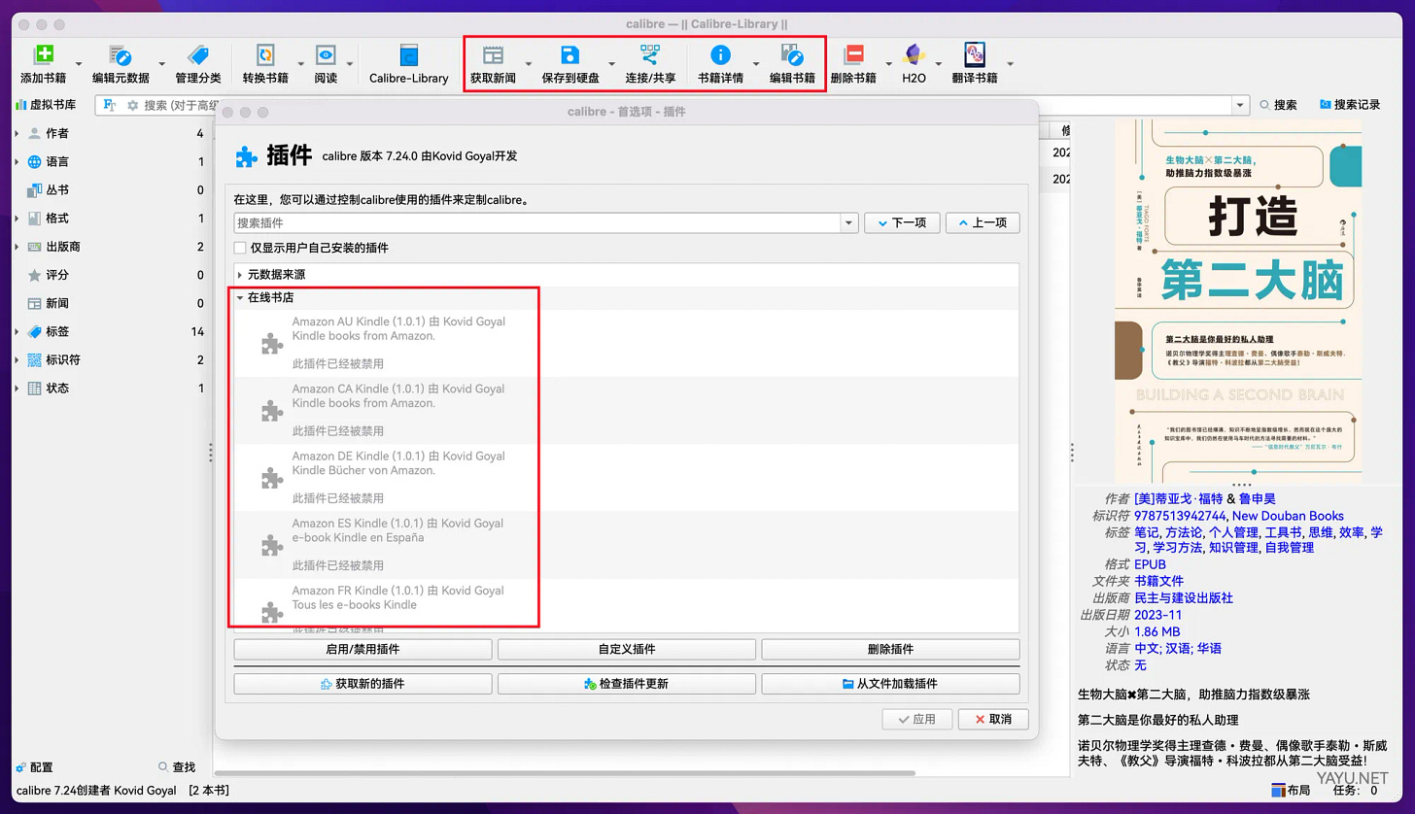Click the 搜索 button beside main search bar
1415x814 pixels.
(x=1278, y=105)
